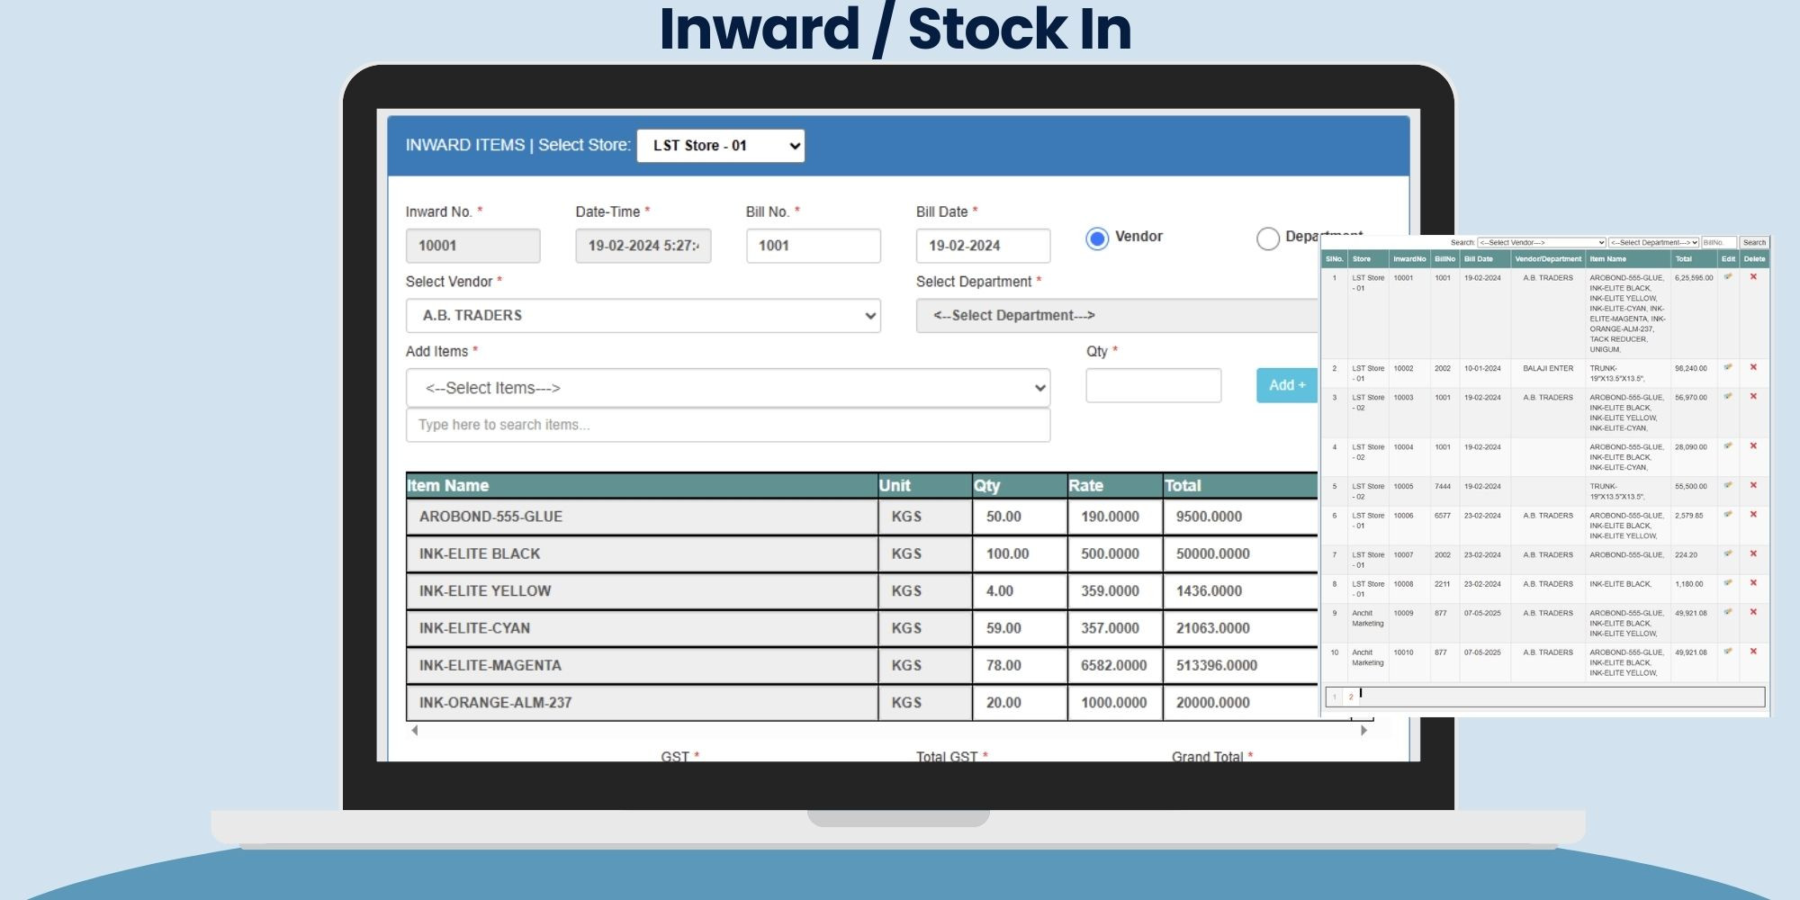Image resolution: width=1800 pixels, height=900 pixels.
Task: Delete the inward entry 10002 row
Action: (1753, 367)
